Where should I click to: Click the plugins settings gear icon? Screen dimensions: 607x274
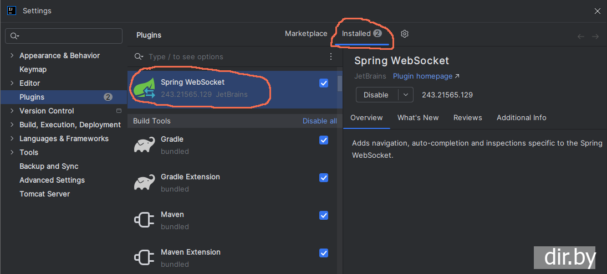coord(405,34)
